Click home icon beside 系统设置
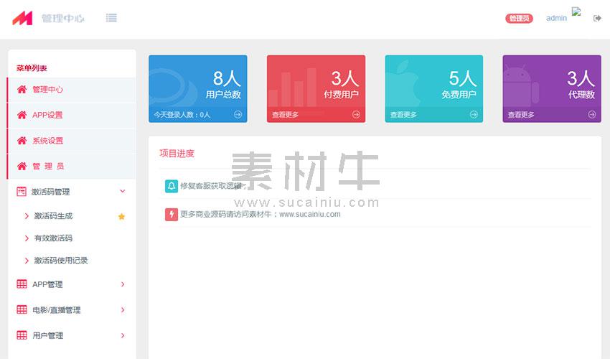 point(22,141)
